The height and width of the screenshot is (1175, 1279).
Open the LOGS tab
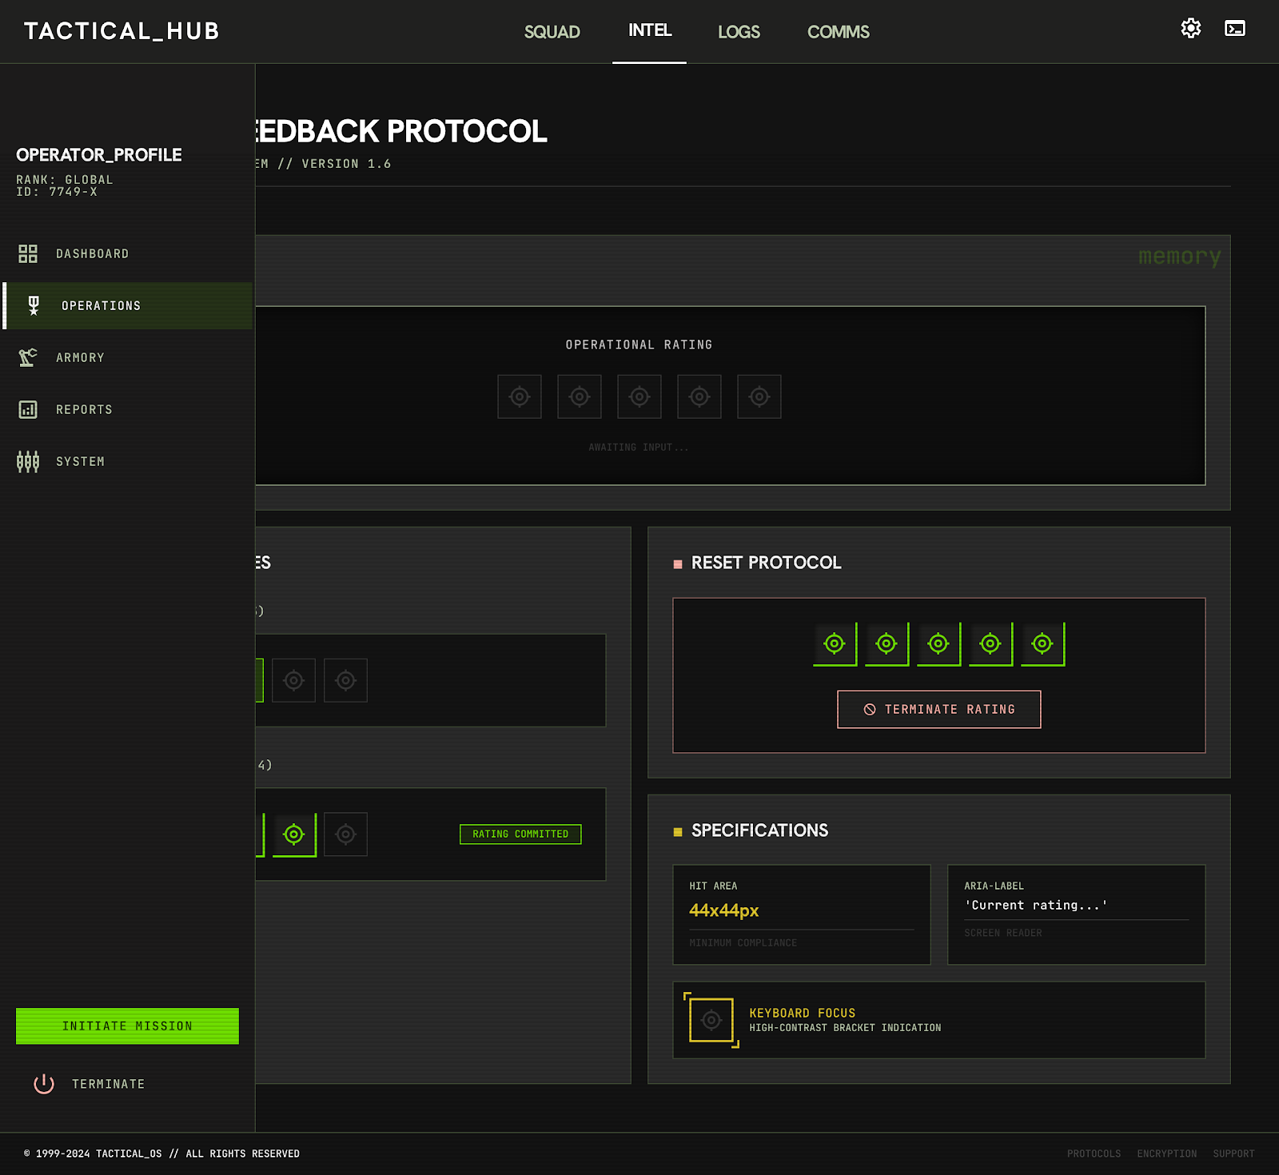pyautogui.click(x=739, y=32)
